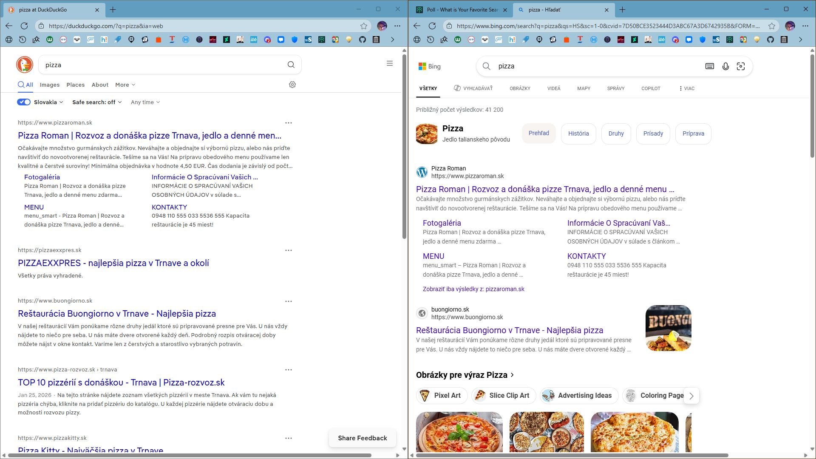Image resolution: width=816 pixels, height=459 pixels.
Task: Switch to Places tab in DuckDuckGo
Action: pos(76,85)
